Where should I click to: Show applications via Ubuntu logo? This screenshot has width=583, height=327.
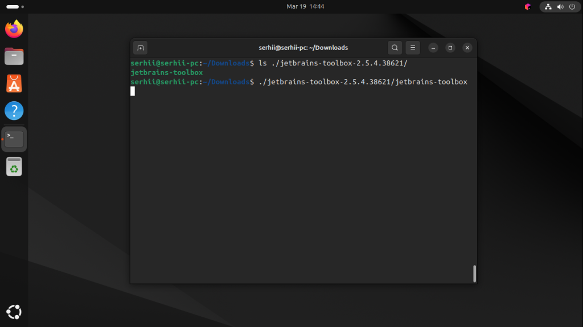coord(14,312)
